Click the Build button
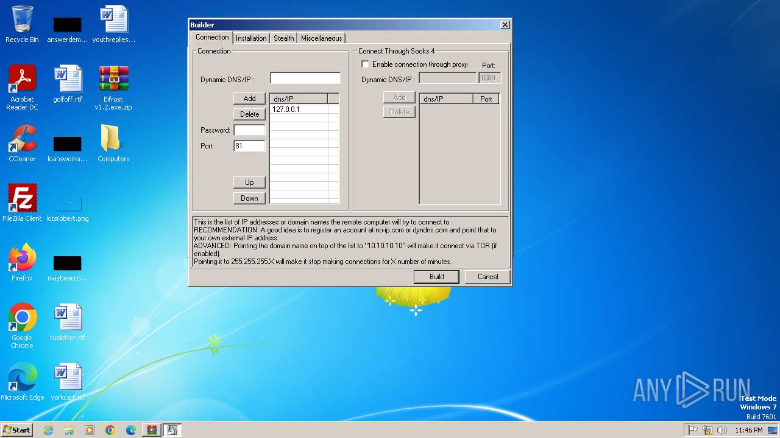This screenshot has height=438, width=780. [x=436, y=277]
